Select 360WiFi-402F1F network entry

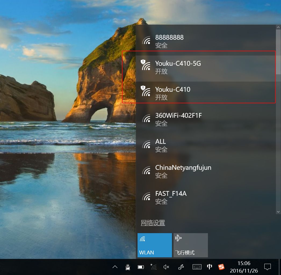click(206, 120)
